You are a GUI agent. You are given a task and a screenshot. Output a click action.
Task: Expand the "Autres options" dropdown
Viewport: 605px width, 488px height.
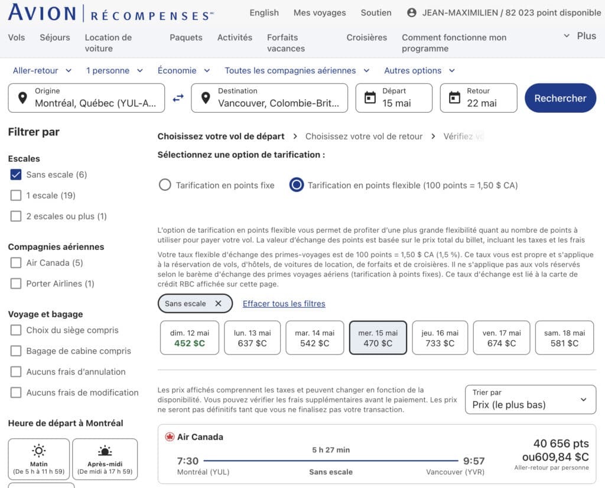[419, 70]
